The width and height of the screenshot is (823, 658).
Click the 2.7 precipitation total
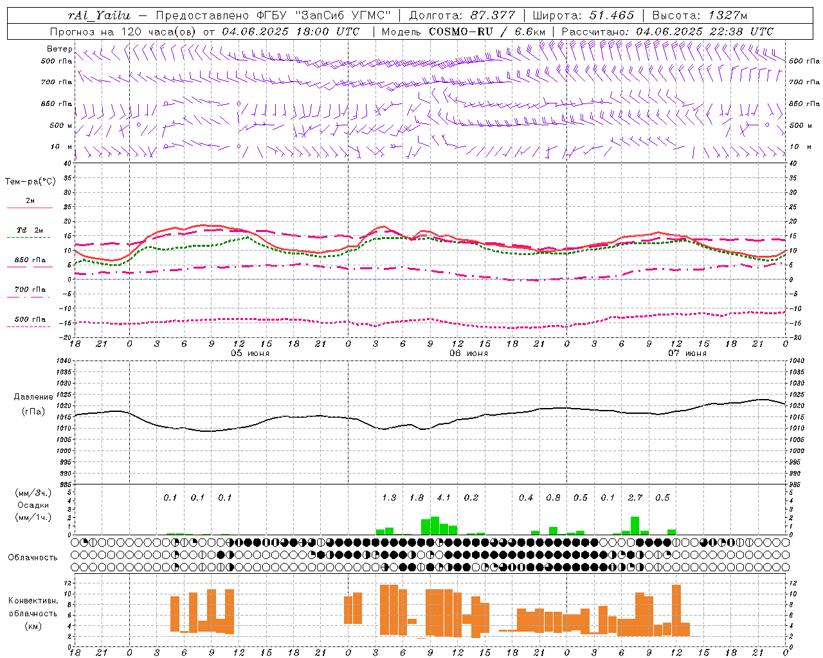[x=635, y=498]
